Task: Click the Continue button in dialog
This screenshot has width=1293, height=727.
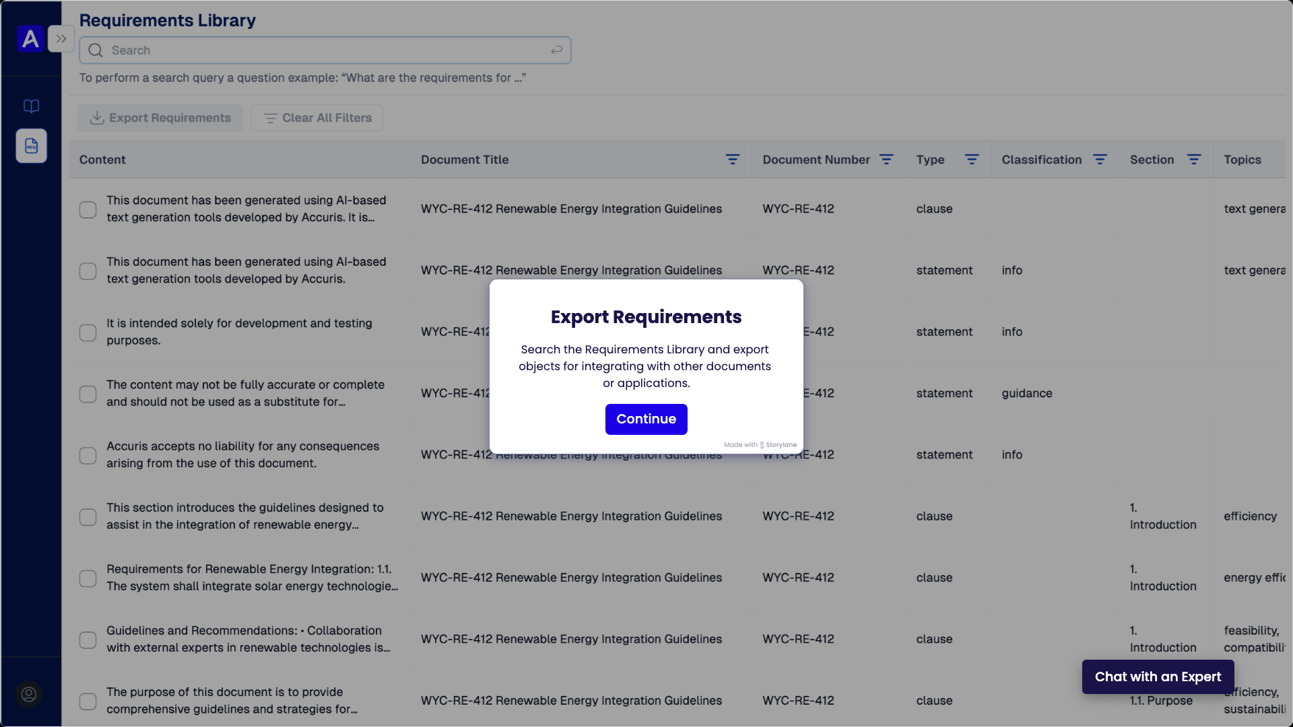Action: point(646,419)
